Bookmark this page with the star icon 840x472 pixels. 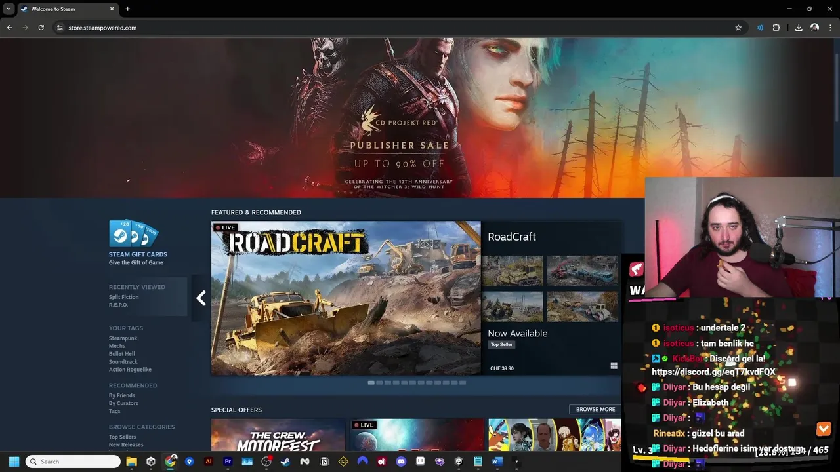click(738, 28)
